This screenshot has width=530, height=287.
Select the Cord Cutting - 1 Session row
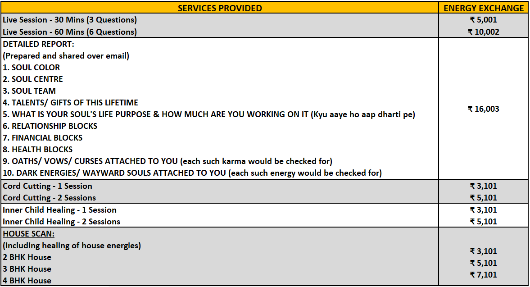(47, 186)
